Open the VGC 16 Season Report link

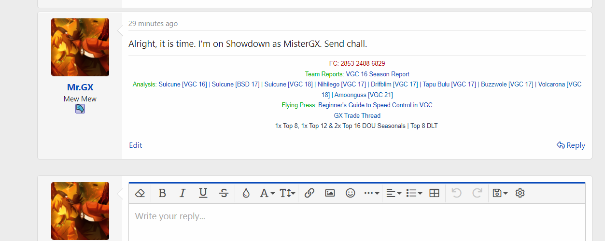378,74
